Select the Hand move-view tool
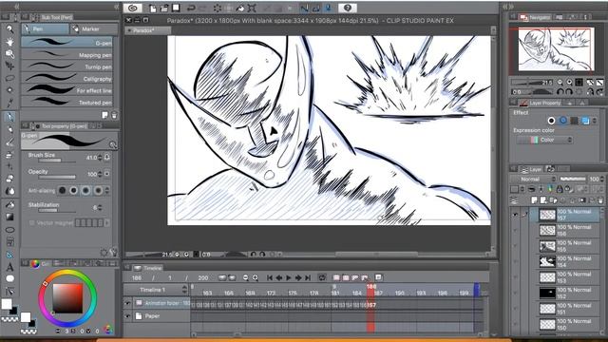The height and width of the screenshot is (342, 608). [x=9, y=42]
